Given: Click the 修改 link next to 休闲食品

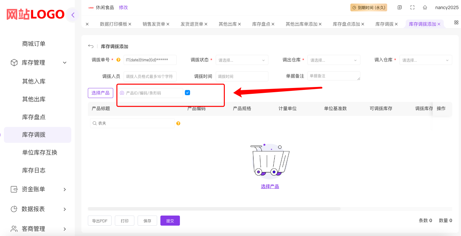Looking at the screenshot, I should pos(123,7).
